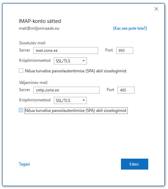The image size is (168, 189).
Task: Click the focused SPA label text for outgoing mail
Action: click(x=76, y=111)
